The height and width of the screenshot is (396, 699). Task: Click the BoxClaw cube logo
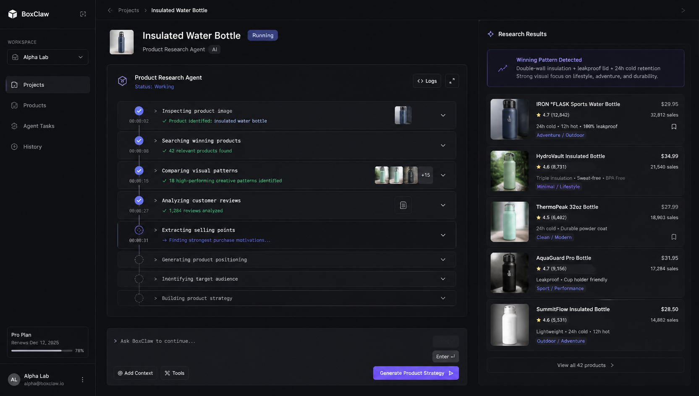pyautogui.click(x=13, y=14)
